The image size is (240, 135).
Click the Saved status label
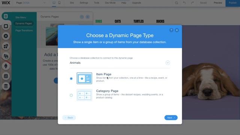click(x=203, y=3)
